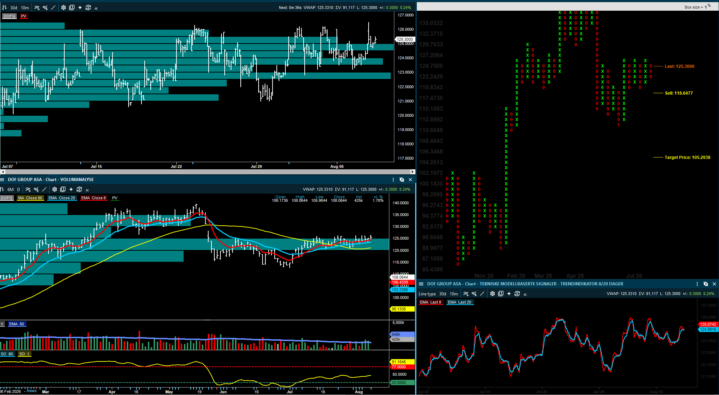
Task: Change the 30d period in TRENDINDIKATOR chart
Action: coord(443,294)
